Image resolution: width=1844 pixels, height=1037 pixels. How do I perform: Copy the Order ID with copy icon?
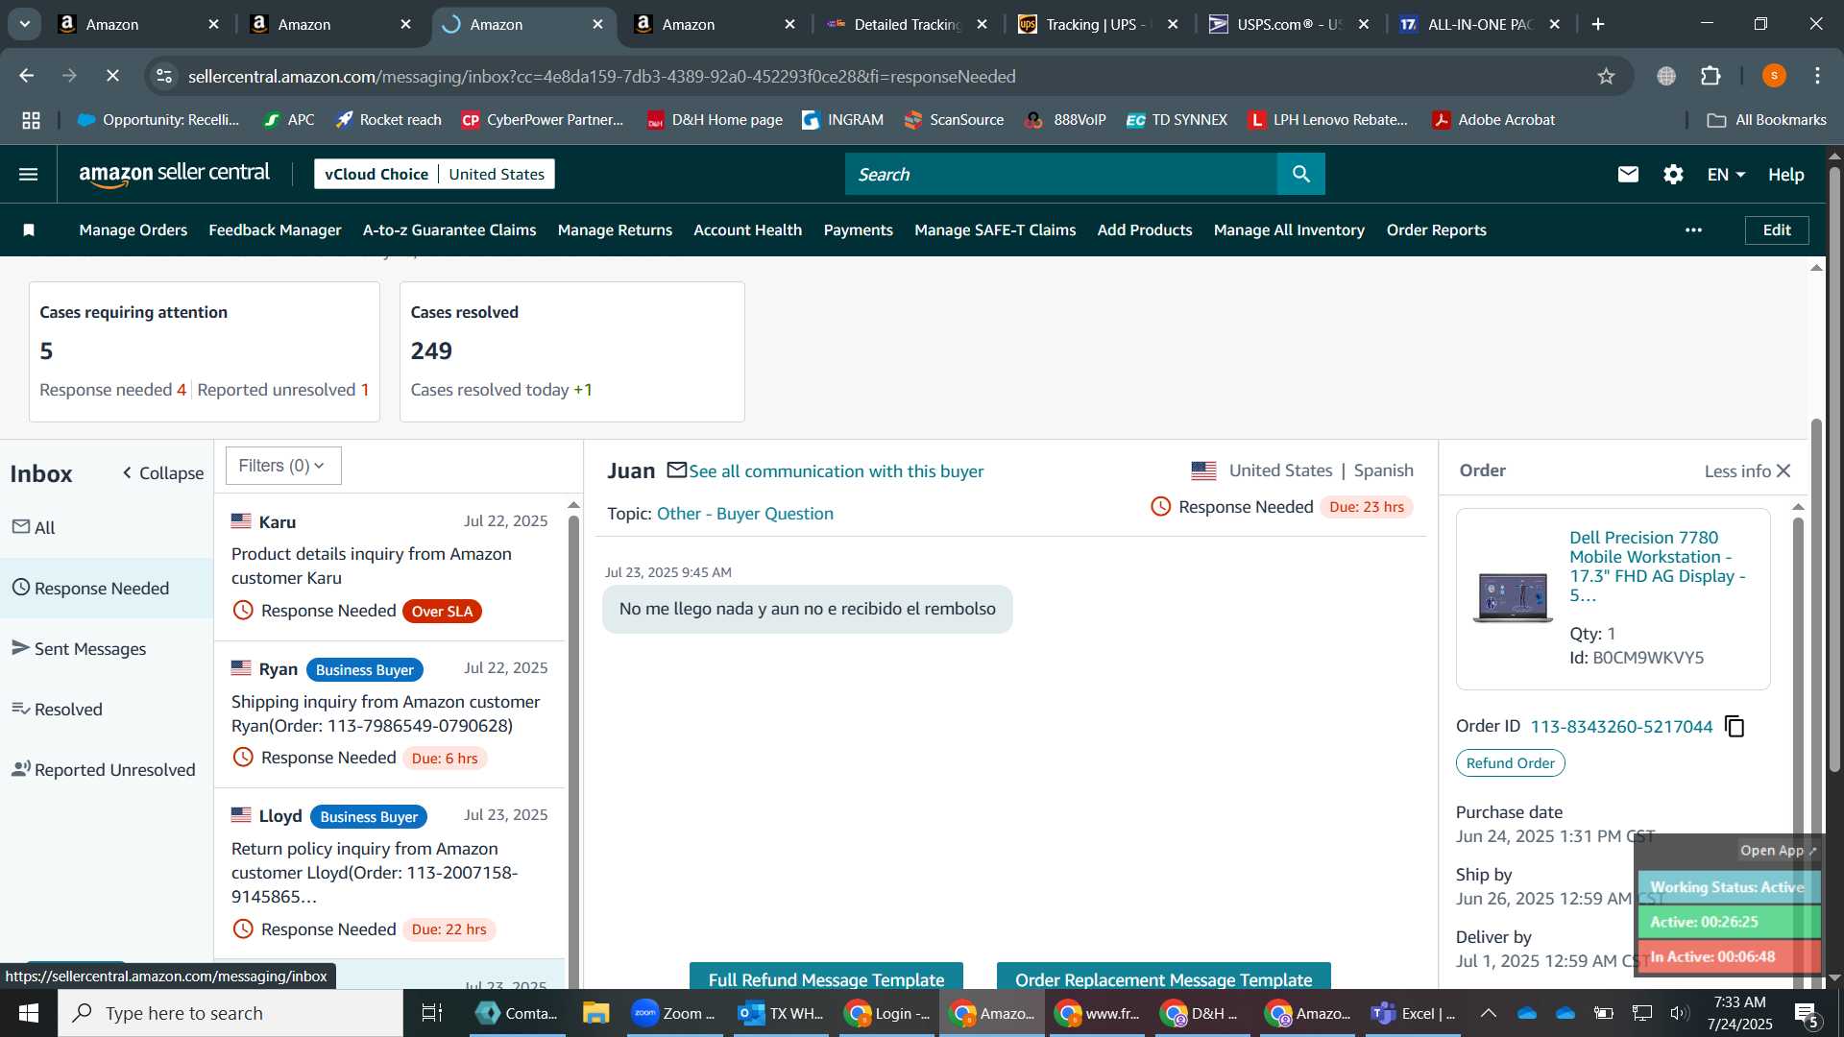point(1735,726)
